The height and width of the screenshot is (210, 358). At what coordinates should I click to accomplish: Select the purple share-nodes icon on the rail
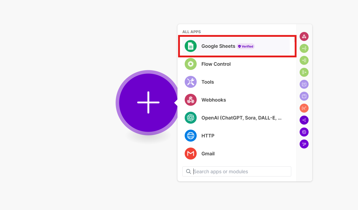pos(304,120)
